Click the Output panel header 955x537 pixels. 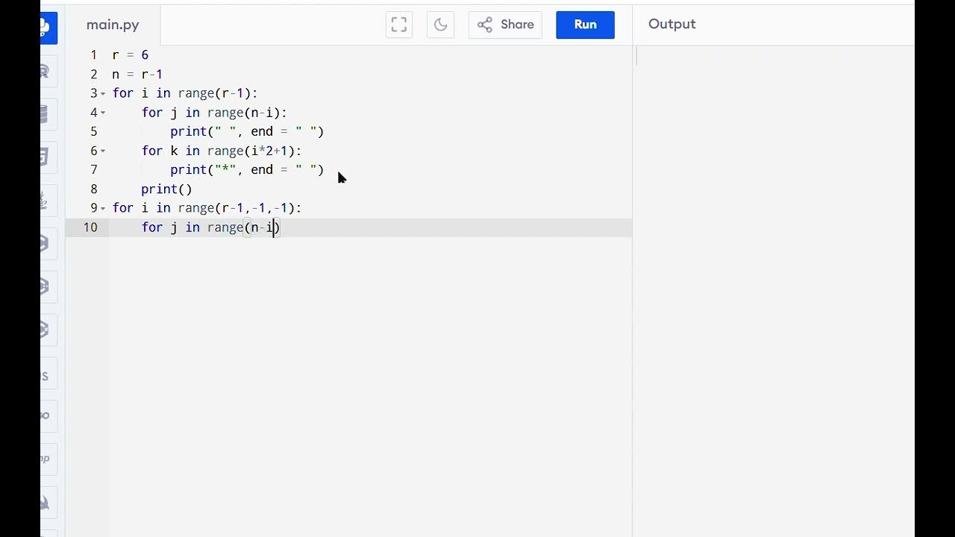[x=671, y=24]
